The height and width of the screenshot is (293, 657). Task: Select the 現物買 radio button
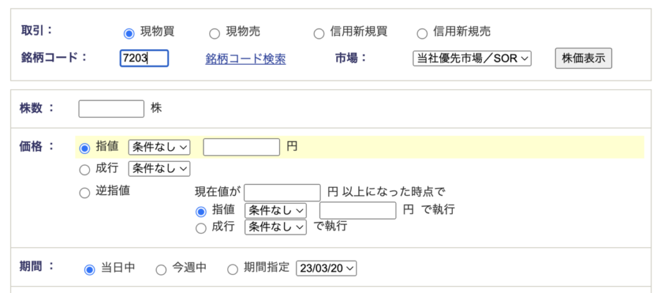tap(130, 33)
